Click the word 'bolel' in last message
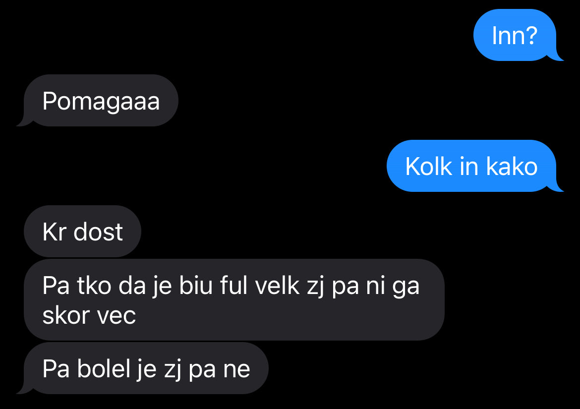 tap(103, 369)
